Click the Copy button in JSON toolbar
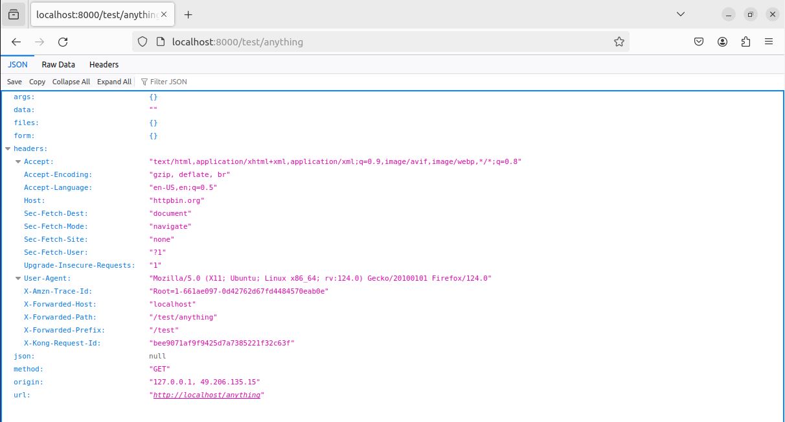 point(38,82)
